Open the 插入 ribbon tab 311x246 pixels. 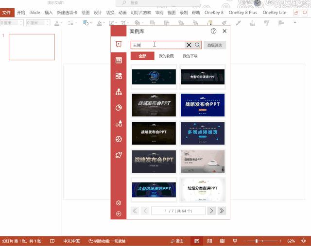pyautogui.click(x=49, y=13)
